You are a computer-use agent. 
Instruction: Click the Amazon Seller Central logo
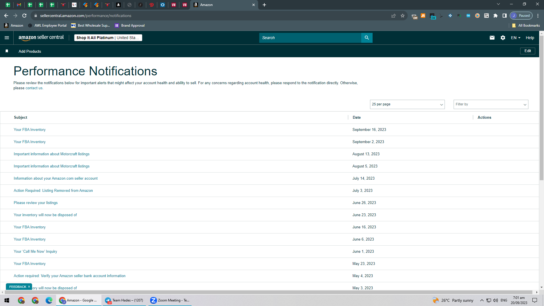tap(41, 38)
